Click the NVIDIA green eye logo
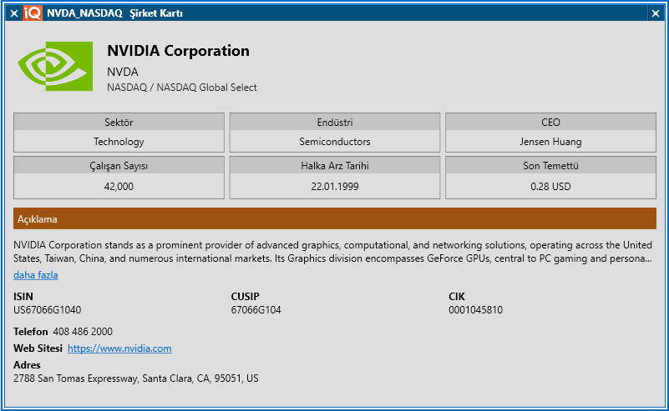Screen dimensions: 669x411 pos(55,66)
